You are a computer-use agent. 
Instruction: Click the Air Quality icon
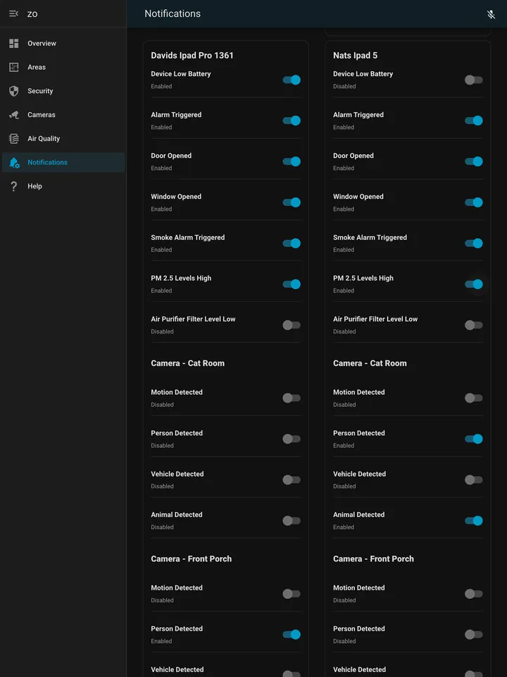(14, 139)
